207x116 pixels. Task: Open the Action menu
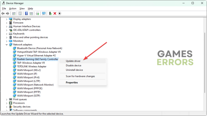pyautogui.click(x=13, y=9)
